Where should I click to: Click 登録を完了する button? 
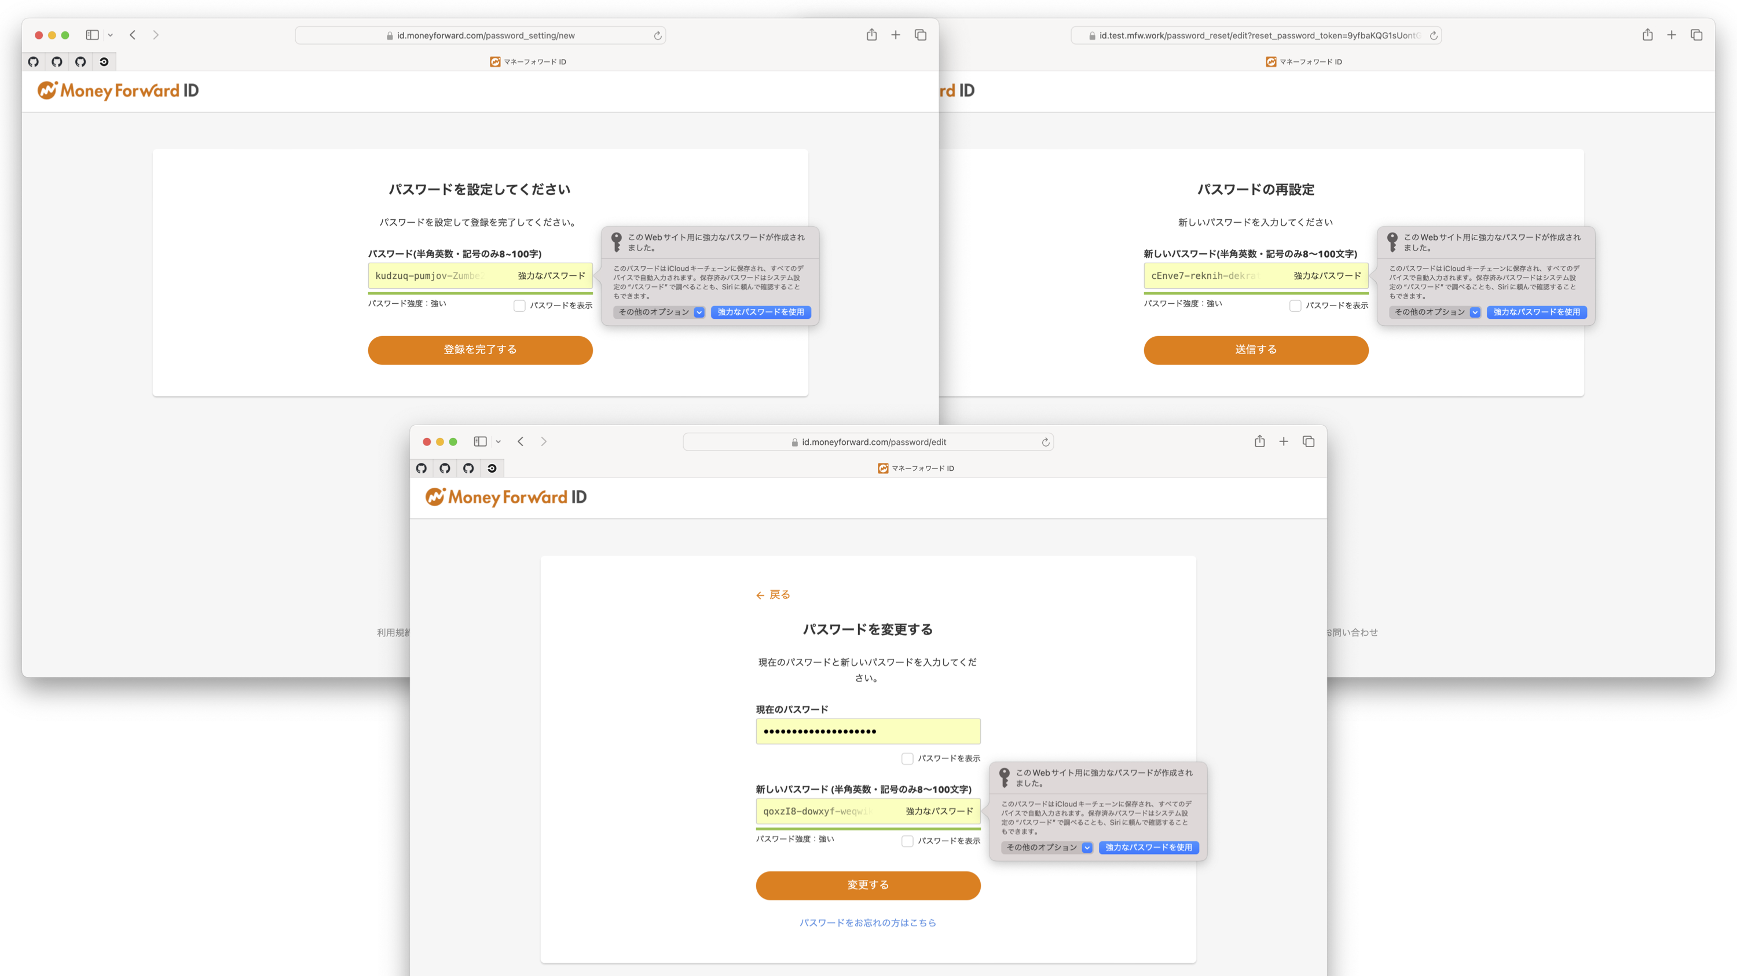click(x=480, y=350)
